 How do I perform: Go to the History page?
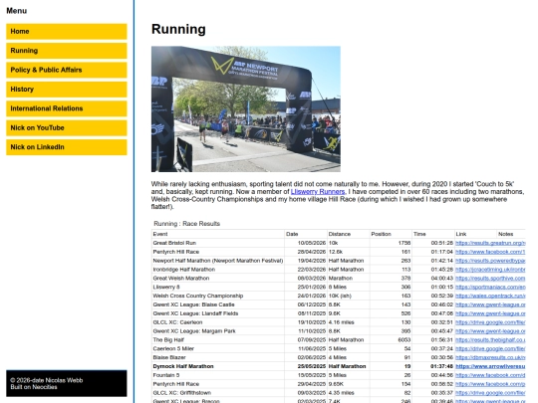67,90
